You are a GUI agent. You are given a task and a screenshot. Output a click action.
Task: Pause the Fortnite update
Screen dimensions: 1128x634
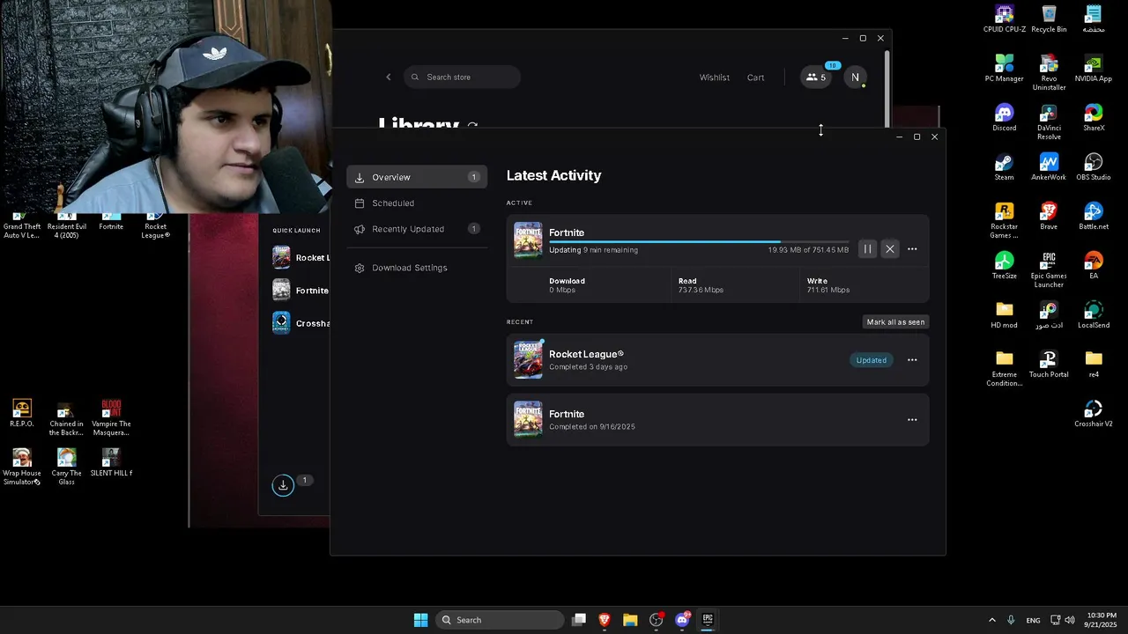click(x=867, y=249)
